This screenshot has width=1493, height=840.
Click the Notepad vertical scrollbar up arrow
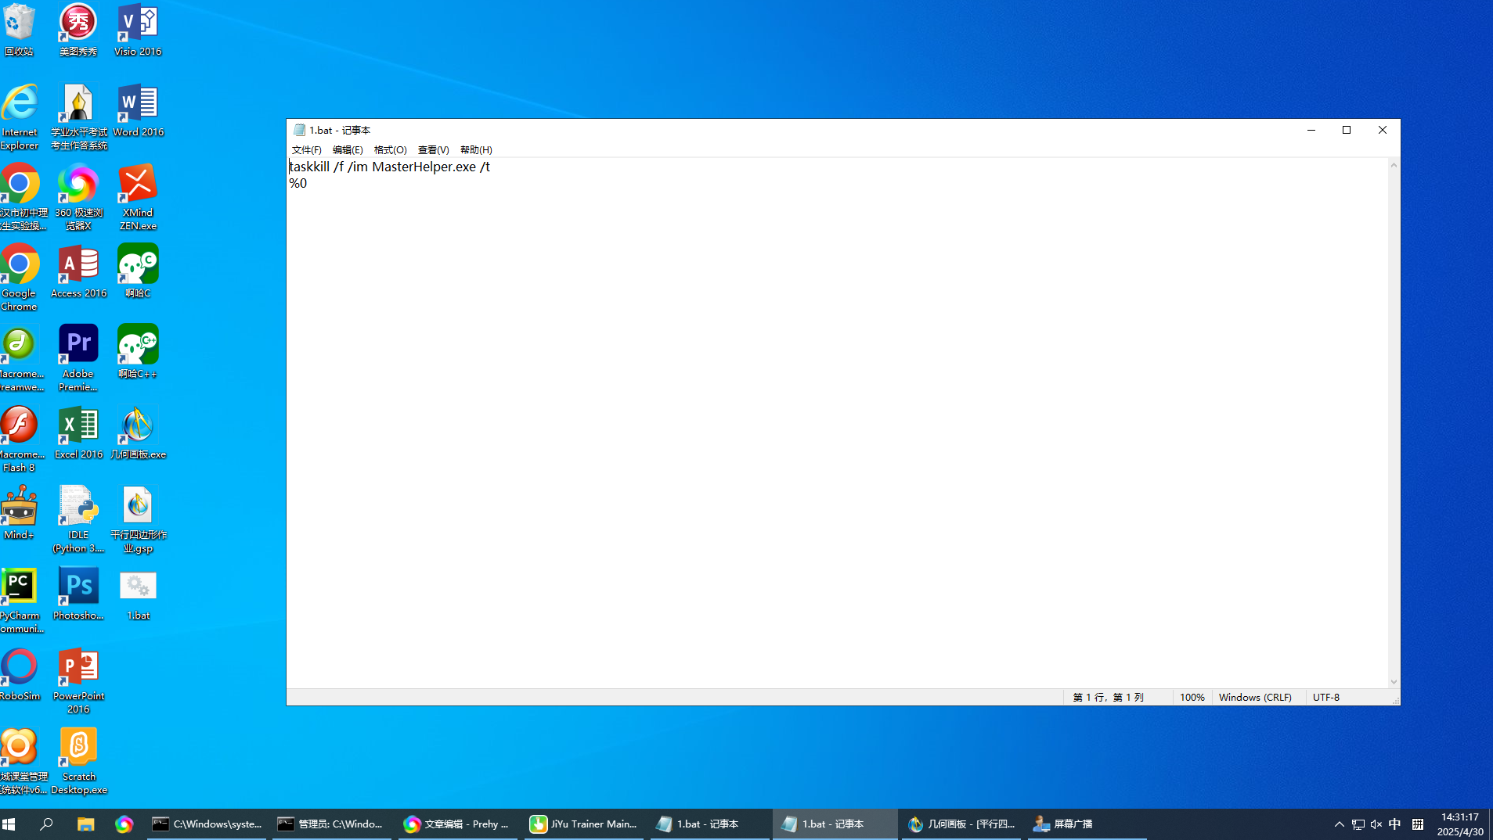[x=1394, y=165]
